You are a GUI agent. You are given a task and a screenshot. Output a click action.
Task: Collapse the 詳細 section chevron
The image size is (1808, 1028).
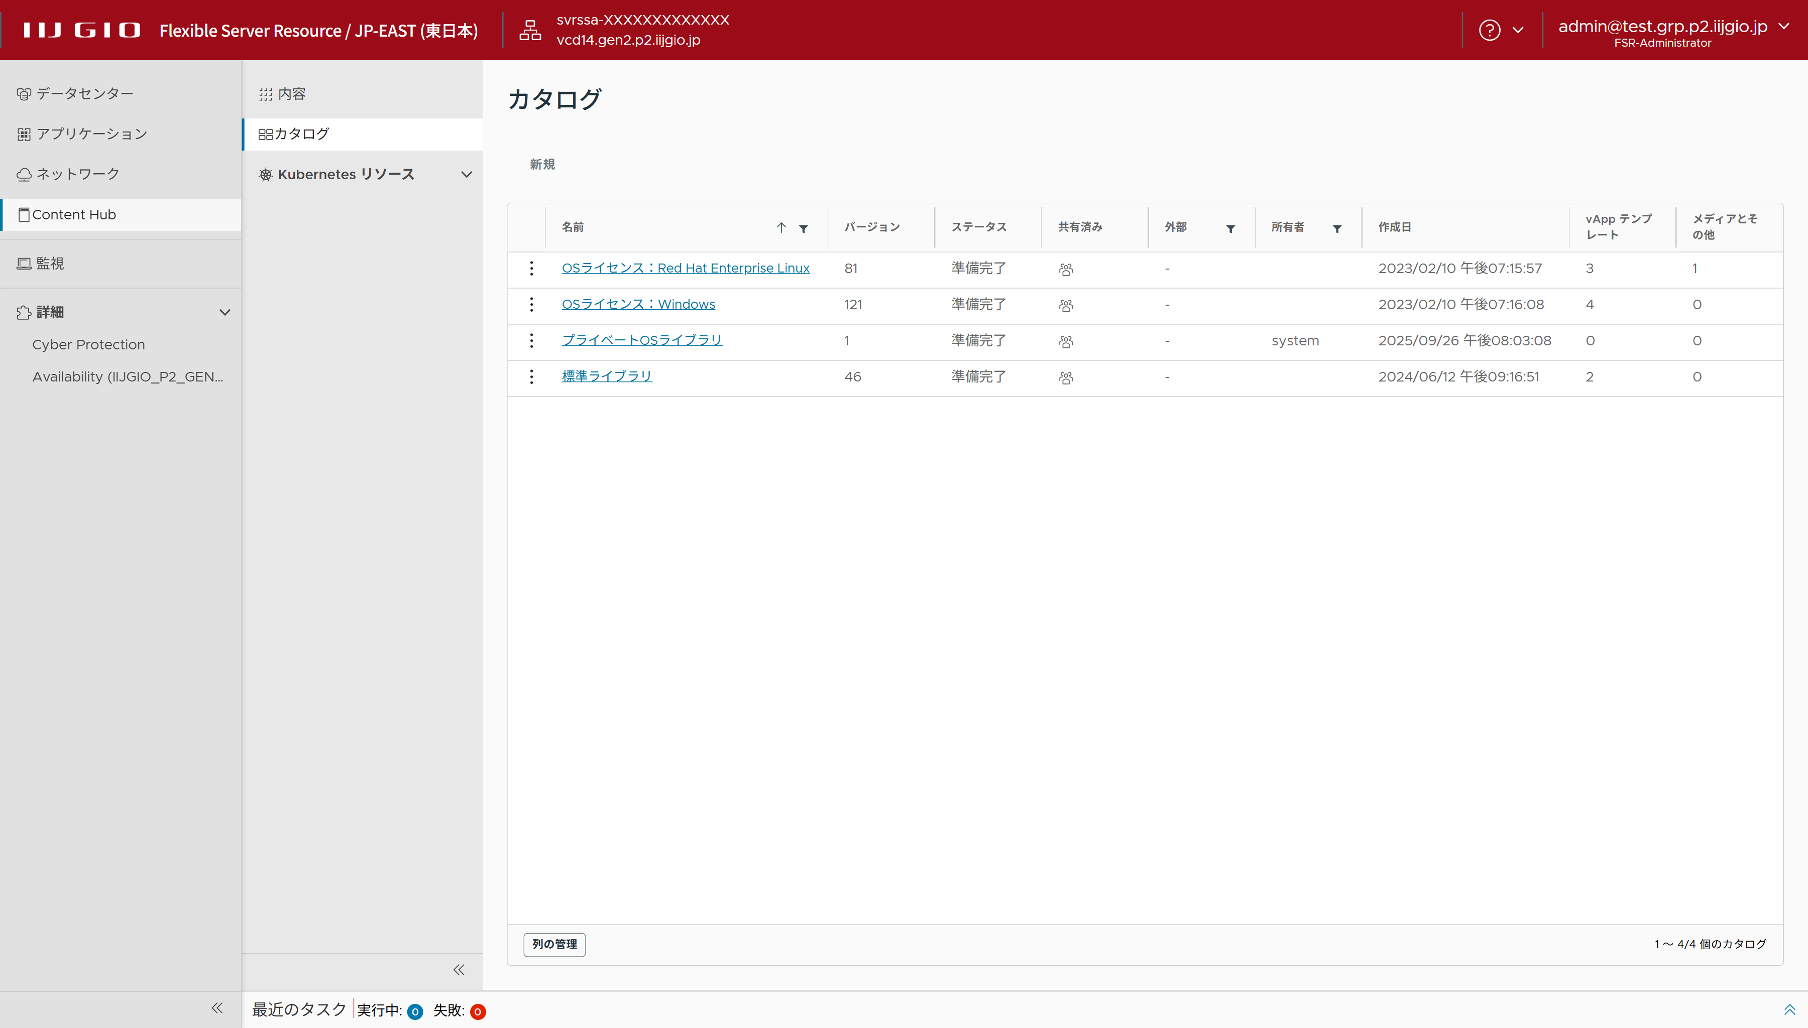pos(224,312)
